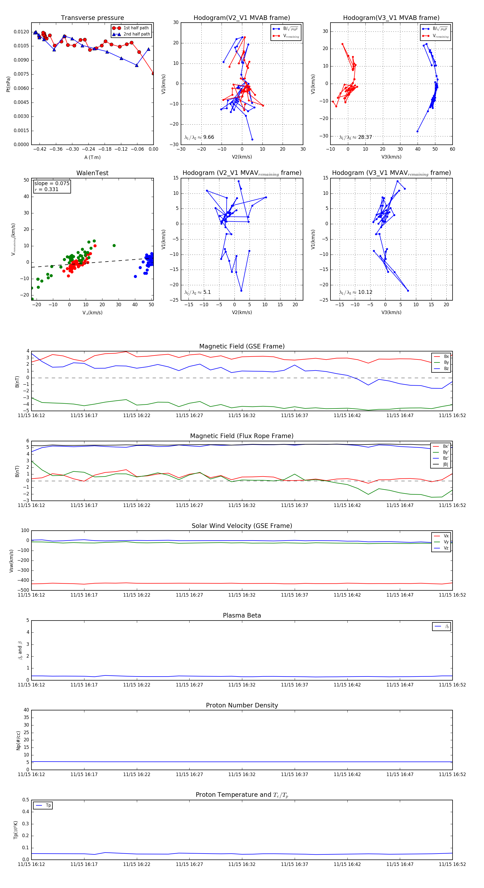This screenshot has height=888, width=484.
Task: Select the "Bx'" legend entry in flux rope frame
Action: tap(441, 446)
